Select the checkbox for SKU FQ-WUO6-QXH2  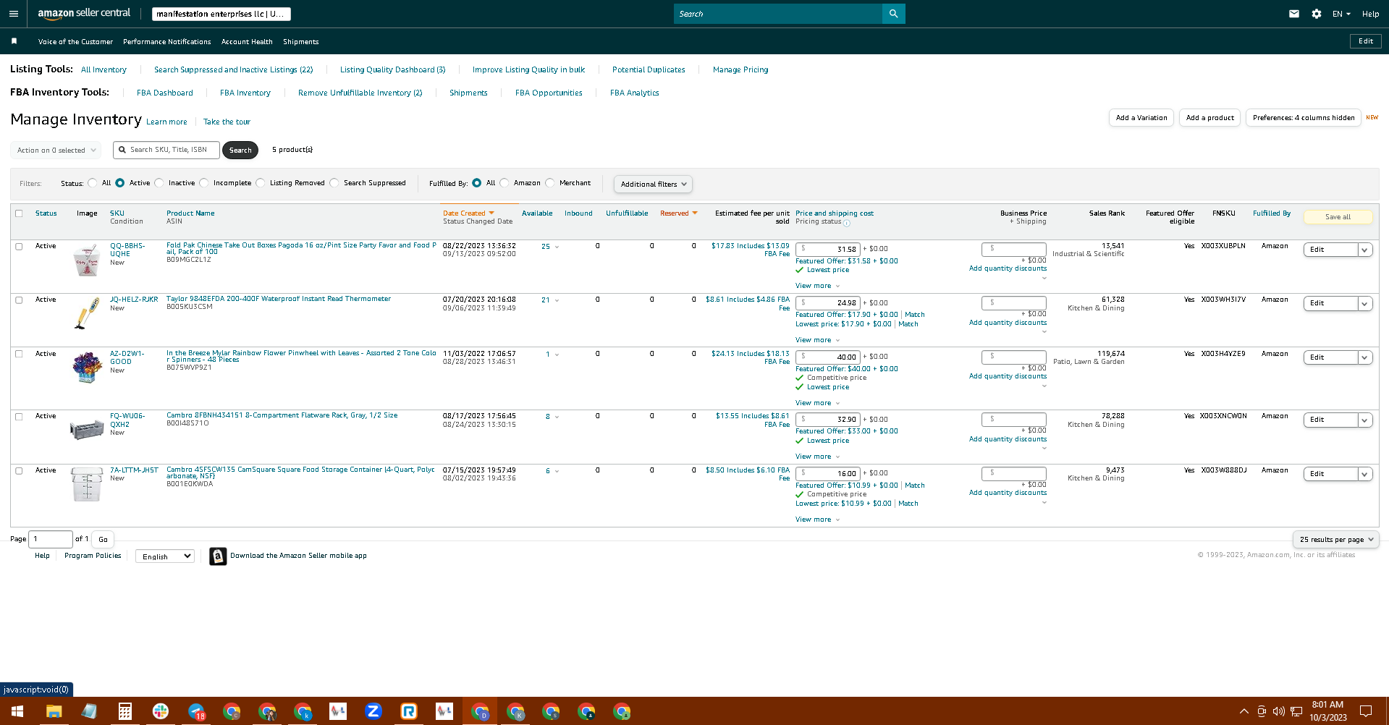[19, 417]
